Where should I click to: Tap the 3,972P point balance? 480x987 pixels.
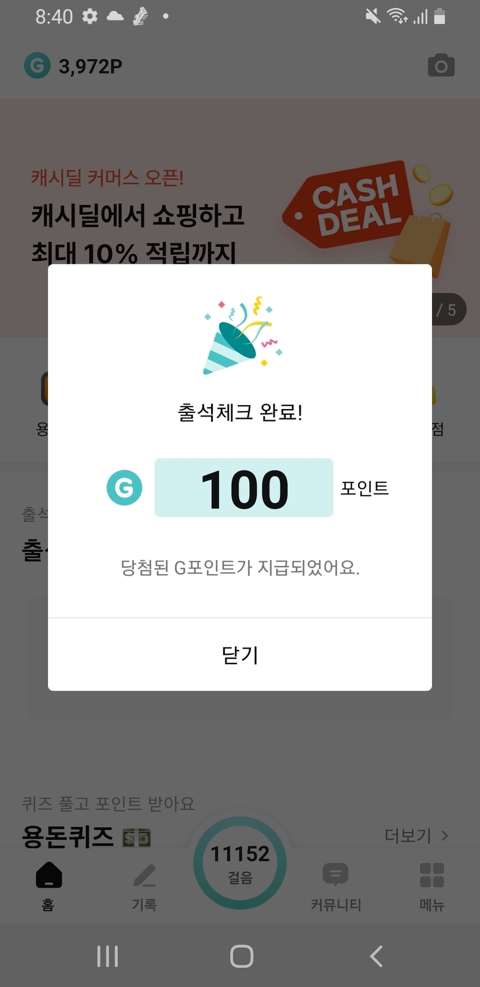tap(90, 67)
